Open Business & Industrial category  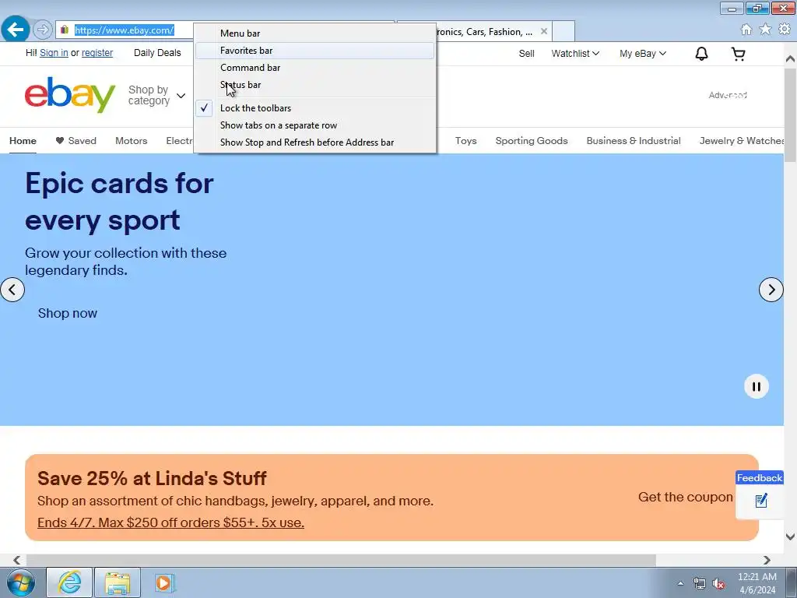[634, 141]
